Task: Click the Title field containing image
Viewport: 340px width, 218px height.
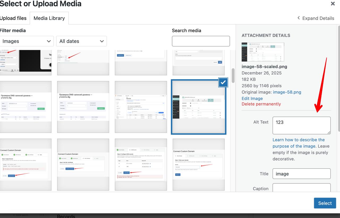Action: pos(301,174)
